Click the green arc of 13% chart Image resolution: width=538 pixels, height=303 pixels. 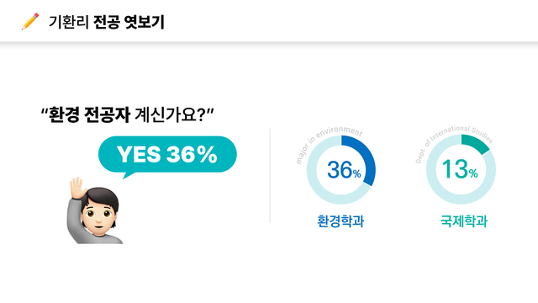tap(477, 143)
